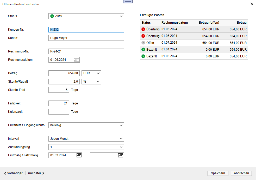Image resolution: width=256 pixels, height=180 pixels.
Task: Go to vorheriger entry
Action: pos(13,173)
